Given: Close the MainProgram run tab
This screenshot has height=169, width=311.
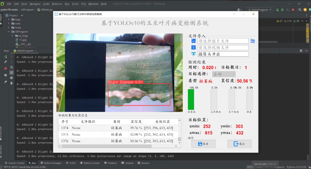Looking at the screenshot, I should click(x=36, y=51).
